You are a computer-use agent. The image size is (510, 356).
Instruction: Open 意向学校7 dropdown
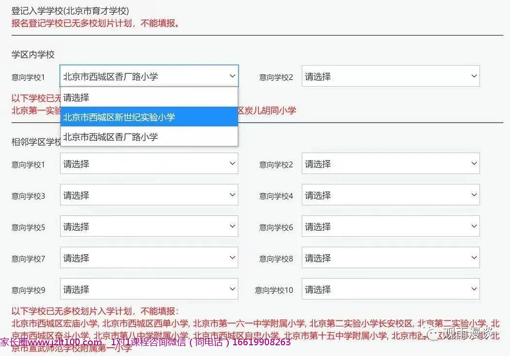[149, 258]
